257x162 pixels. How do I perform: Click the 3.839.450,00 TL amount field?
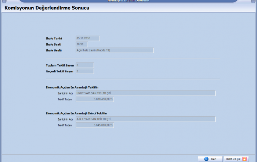point(95,99)
